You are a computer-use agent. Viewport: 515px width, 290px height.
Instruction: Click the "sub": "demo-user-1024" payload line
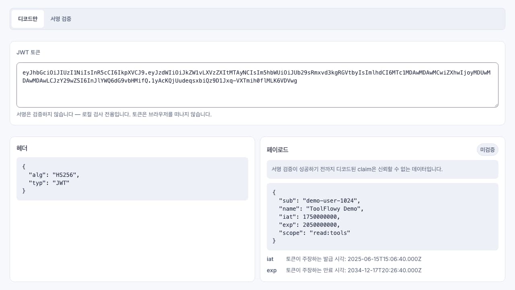pos(320,201)
